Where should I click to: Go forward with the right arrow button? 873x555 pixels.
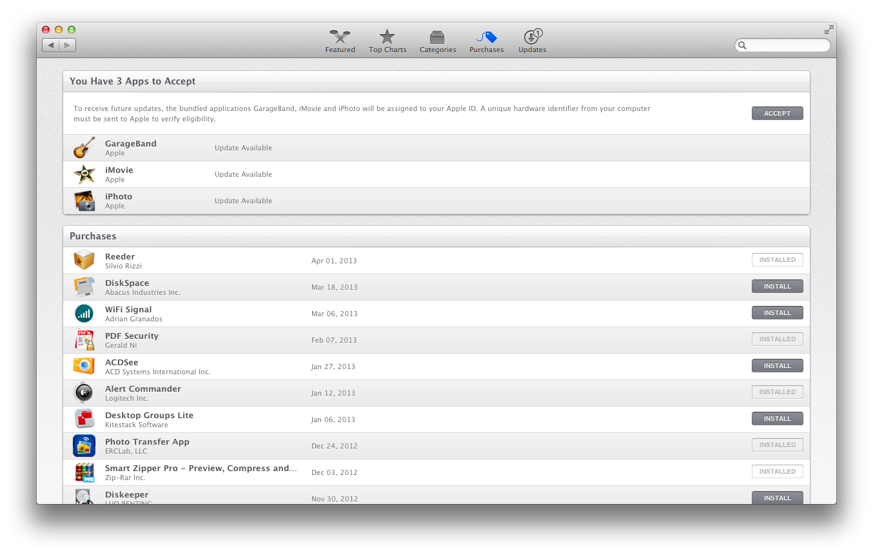[68, 45]
